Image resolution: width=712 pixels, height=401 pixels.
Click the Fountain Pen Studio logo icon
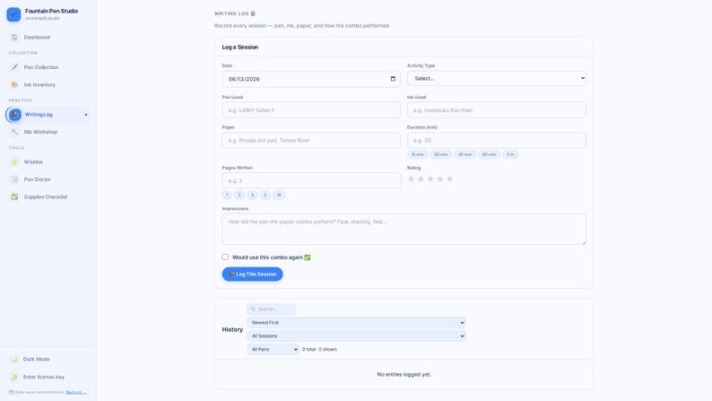13,14
